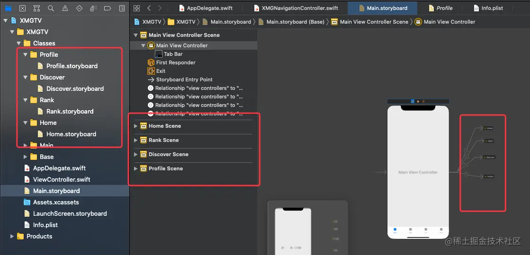Image resolution: width=530 pixels, height=255 pixels.
Task: Open the Report navigator icon
Action: click(122, 8)
